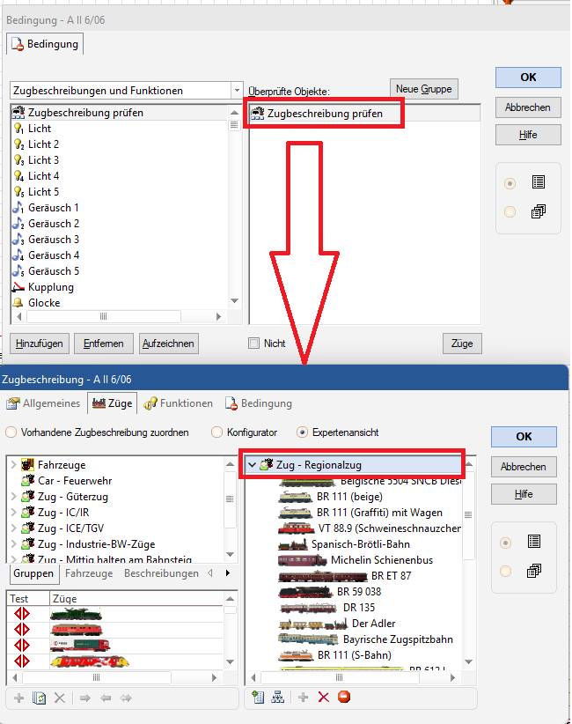572x724 pixels.
Task: Enable the Nicht checkbox
Action: (254, 344)
